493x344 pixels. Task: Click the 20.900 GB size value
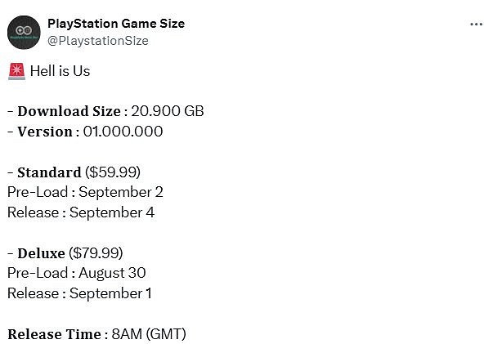pyautogui.click(x=168, y=111)
